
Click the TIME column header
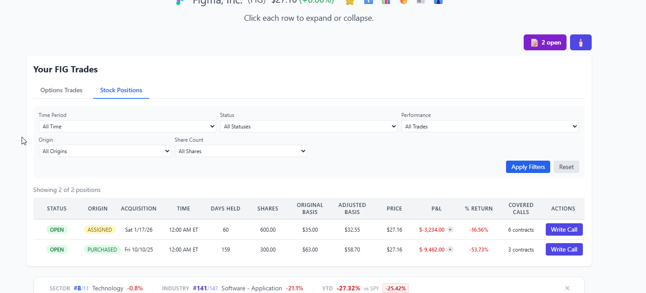click(x=183, y=209)
